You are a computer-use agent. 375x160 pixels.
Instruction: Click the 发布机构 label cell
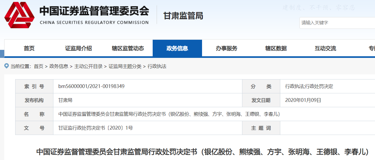34,100
